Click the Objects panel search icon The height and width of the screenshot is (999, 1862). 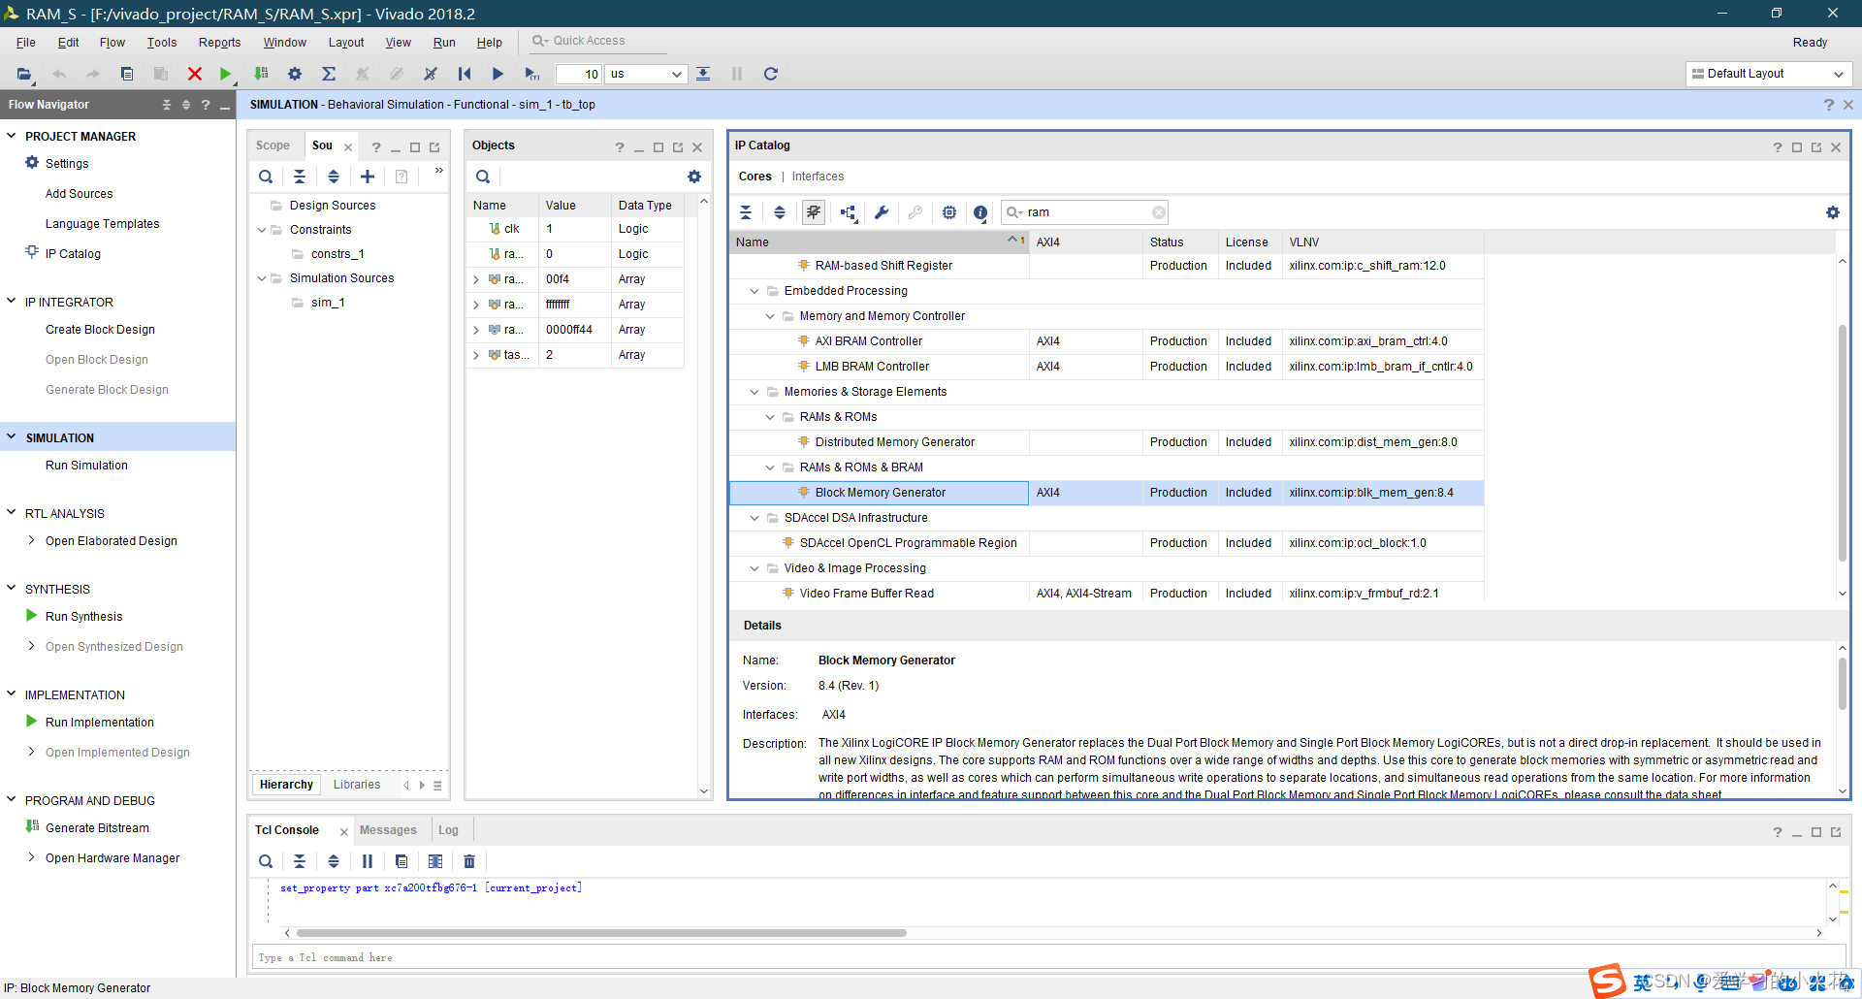click(483, 177)
